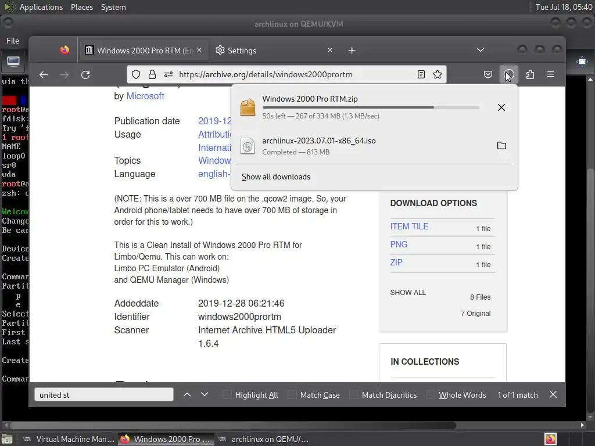The height and width of the screenshot is (446, 595).
Task: Click the Firefox View icon
Action: (x=64, y=50)
